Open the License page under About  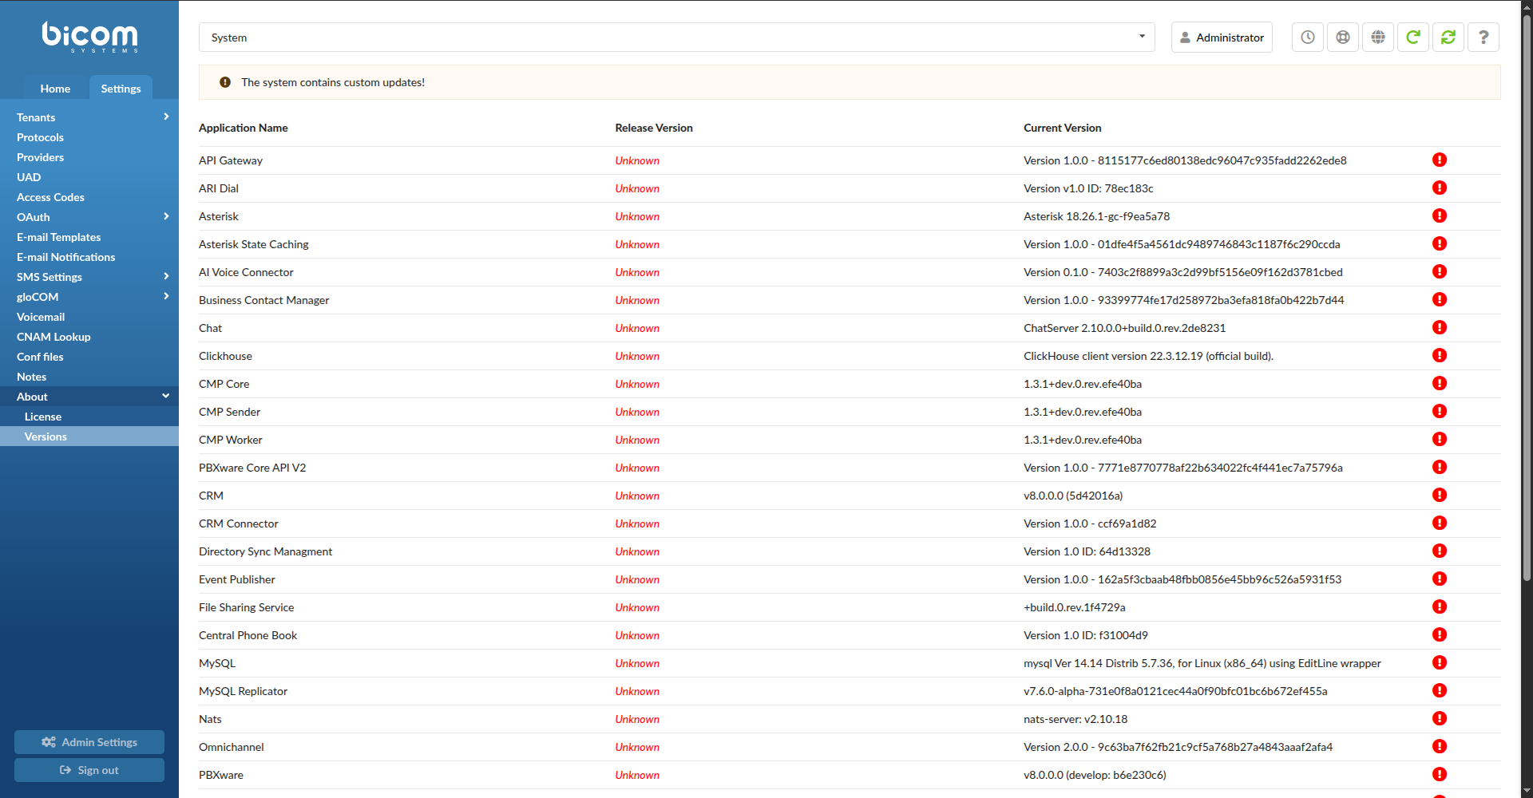tap(89, 417)
